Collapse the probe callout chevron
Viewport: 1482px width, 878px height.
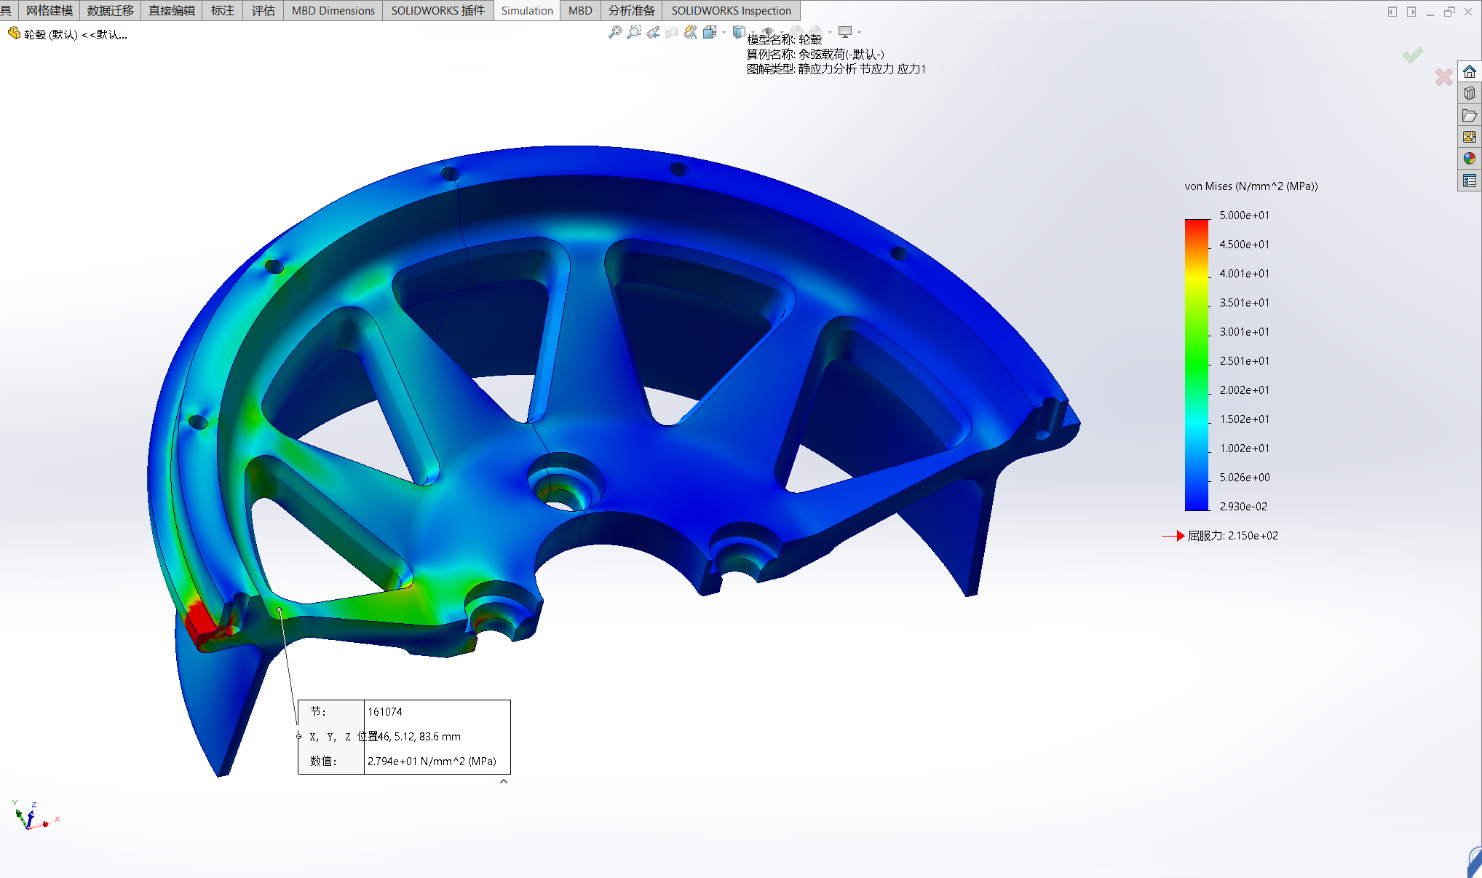tap(504, 781)
